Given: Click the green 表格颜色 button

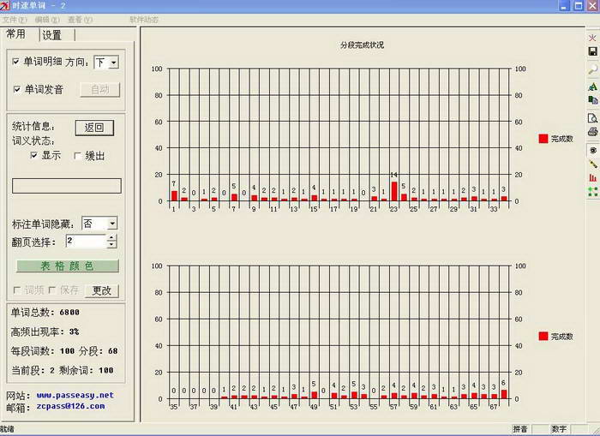Looking at the screenshot, I should click(x=68, y=266).
